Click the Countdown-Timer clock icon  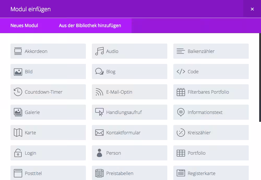tap(18, 92)
